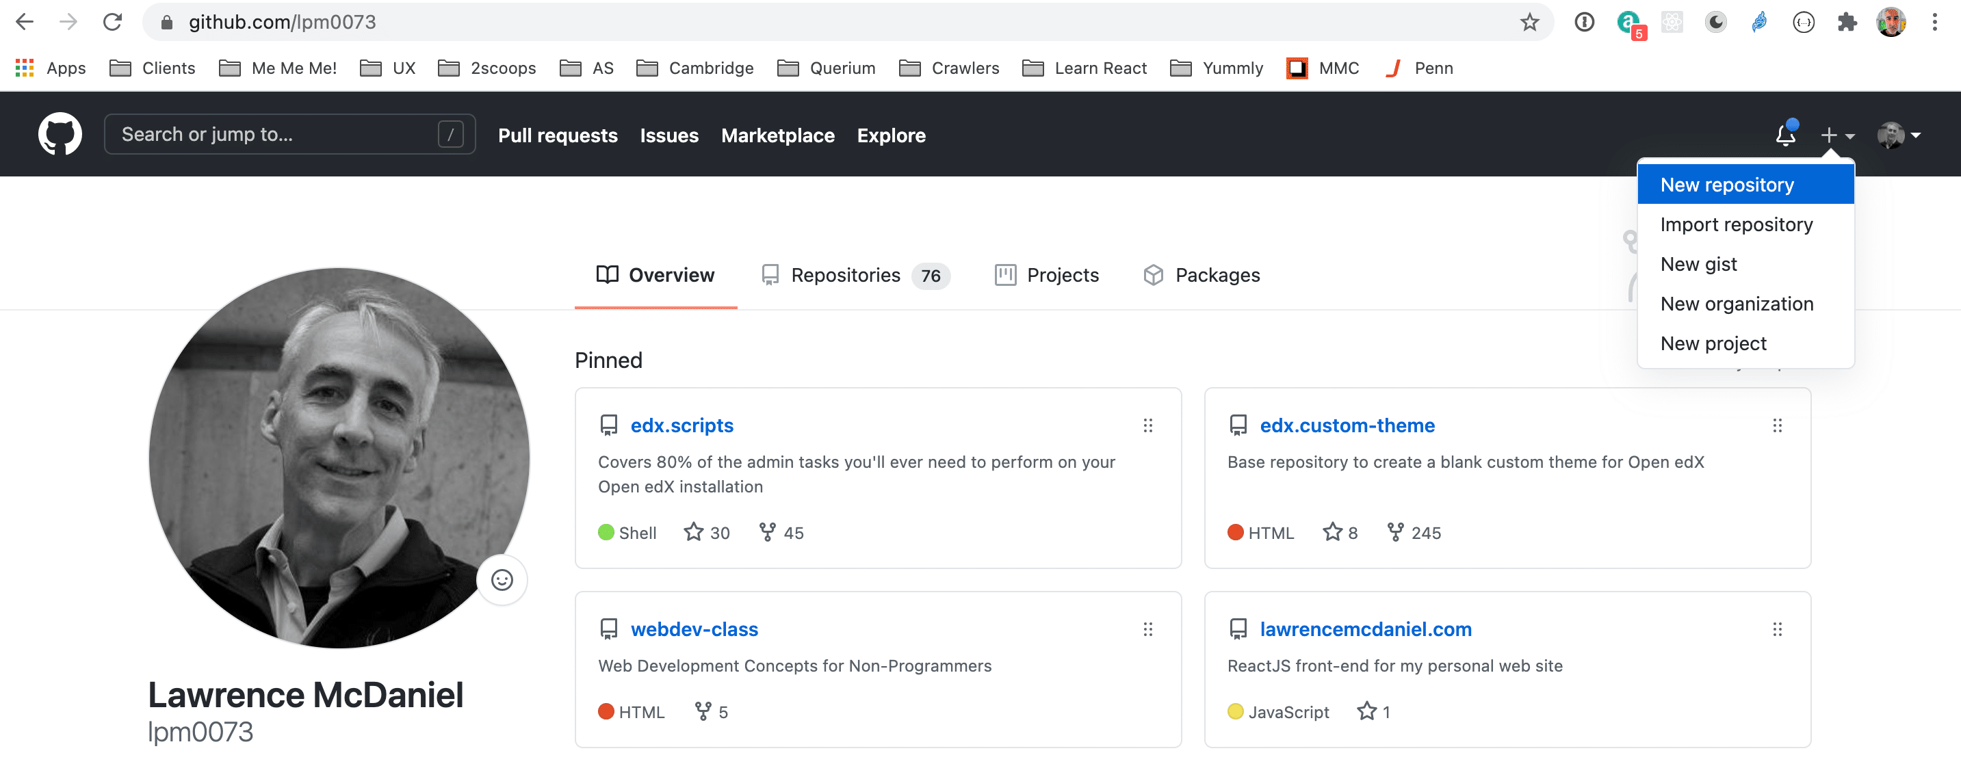Click the star count 1 on lawrencemcdaniel.com
This screenshot has width=1961, height=766.
coord(1373,712)
